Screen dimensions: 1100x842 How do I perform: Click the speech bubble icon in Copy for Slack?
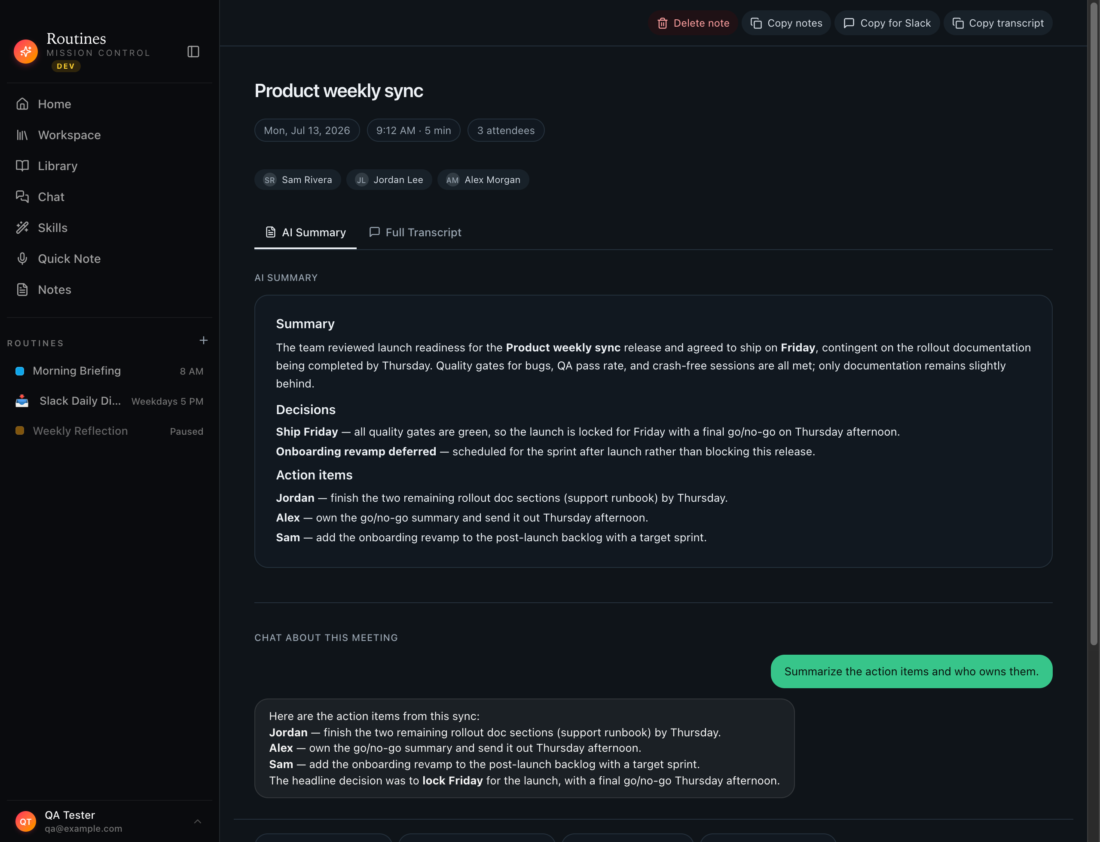[x=849, y=23]
